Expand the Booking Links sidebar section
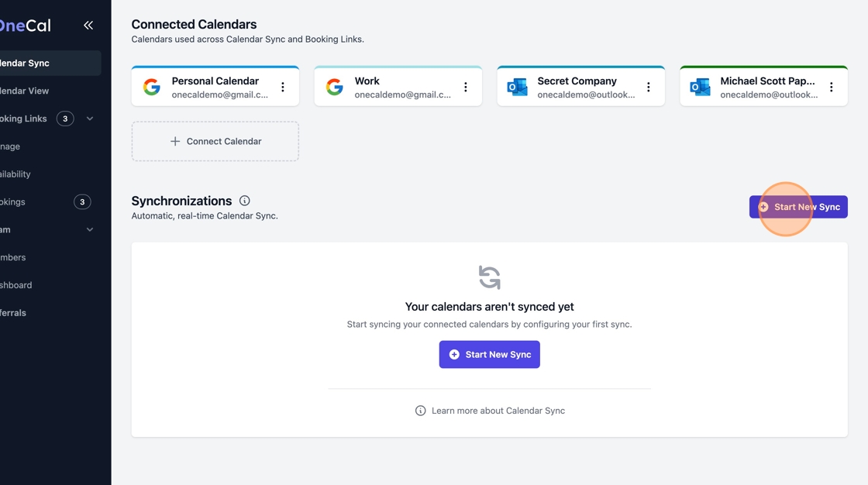868x485 pixels. coord(90,119)
